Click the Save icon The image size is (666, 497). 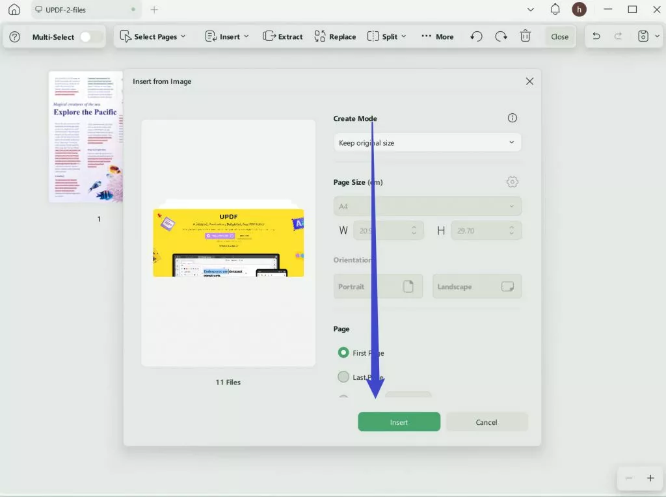[x=643, y=36]
